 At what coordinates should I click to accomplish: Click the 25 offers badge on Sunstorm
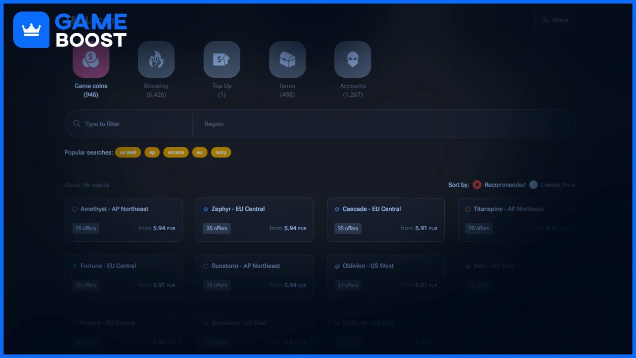tap(217, 286)
